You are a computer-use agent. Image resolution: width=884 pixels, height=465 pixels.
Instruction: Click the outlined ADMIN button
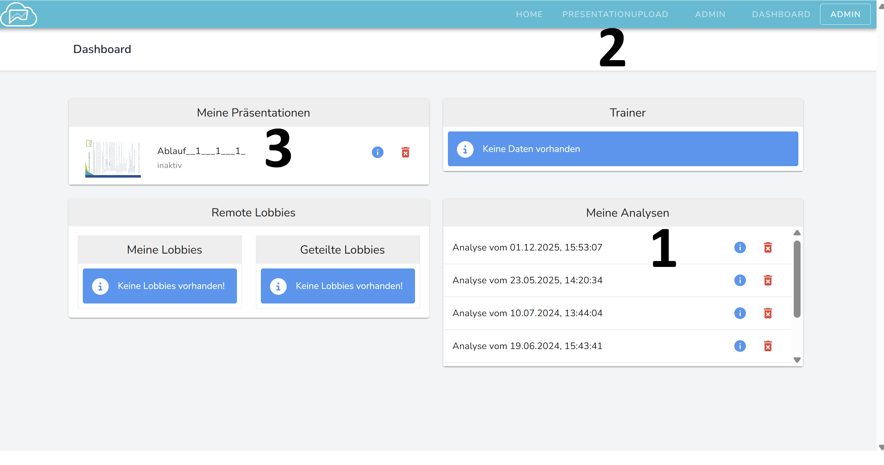845,14
